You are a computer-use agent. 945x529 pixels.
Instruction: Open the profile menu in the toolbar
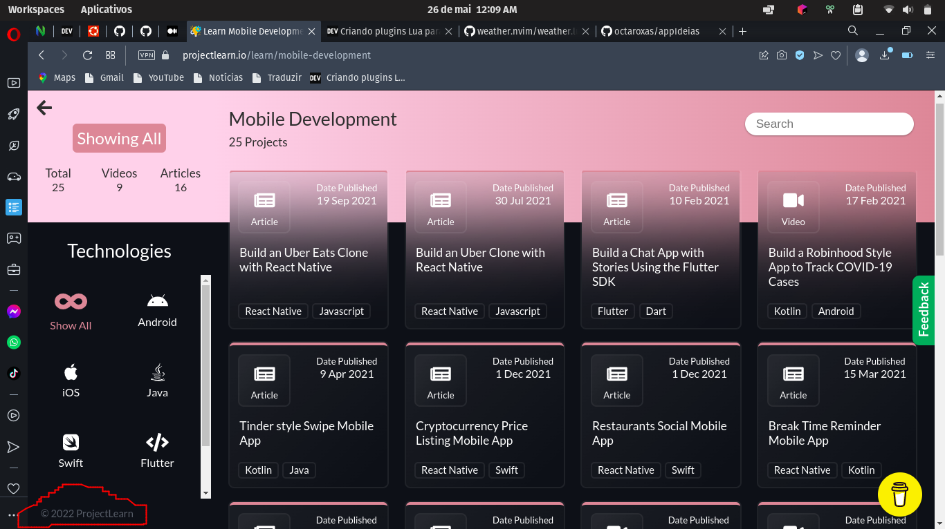861,55
